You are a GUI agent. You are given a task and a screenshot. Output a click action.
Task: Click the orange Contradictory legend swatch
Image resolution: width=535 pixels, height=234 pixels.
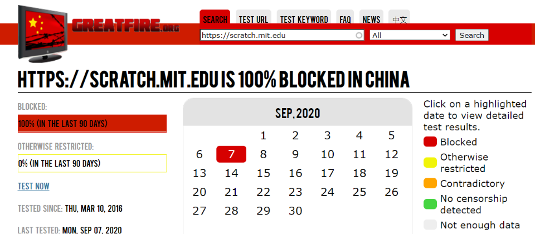coord(430,183)
